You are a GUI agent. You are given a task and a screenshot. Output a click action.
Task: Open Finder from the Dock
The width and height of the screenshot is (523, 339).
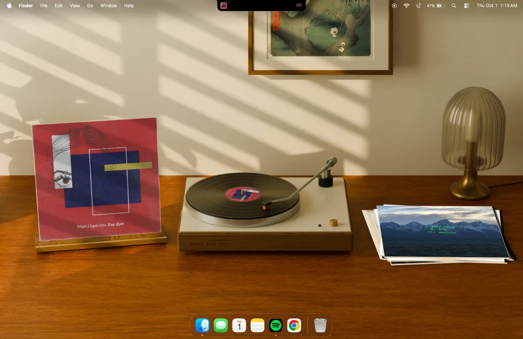[x=203, y=325]
